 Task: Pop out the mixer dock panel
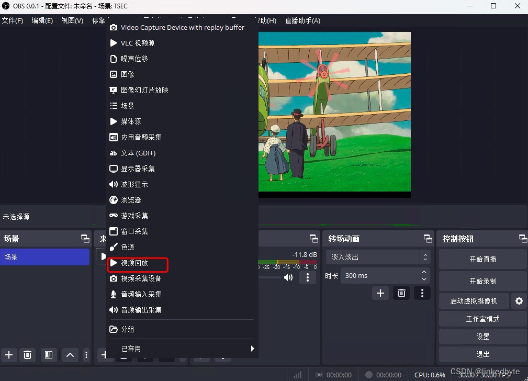(x=314, y=239)
